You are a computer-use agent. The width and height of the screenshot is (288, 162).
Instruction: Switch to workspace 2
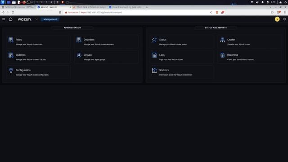[x=42, y=2]
